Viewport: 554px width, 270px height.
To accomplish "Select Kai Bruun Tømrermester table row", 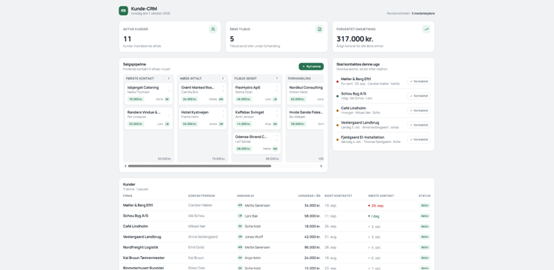I will (x=277, y=258).
